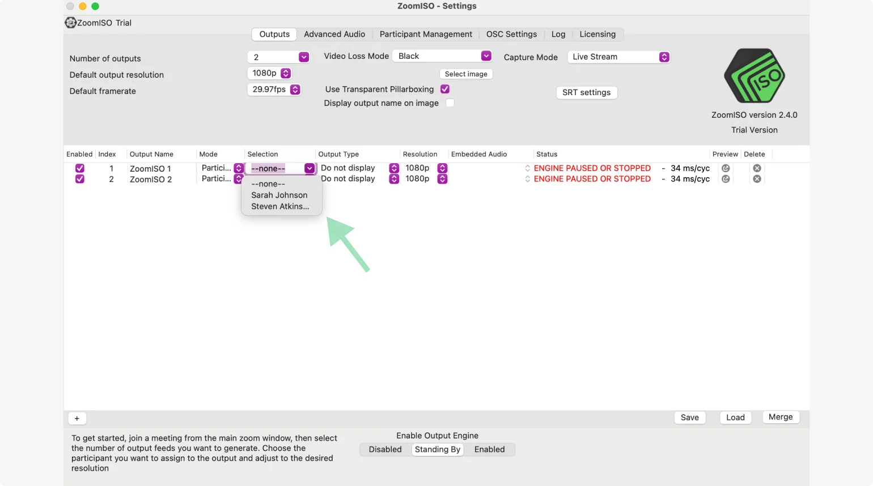Open Output Type dropdown for ZoomISO 1
The image size is (873, 486).
(359, 168)
